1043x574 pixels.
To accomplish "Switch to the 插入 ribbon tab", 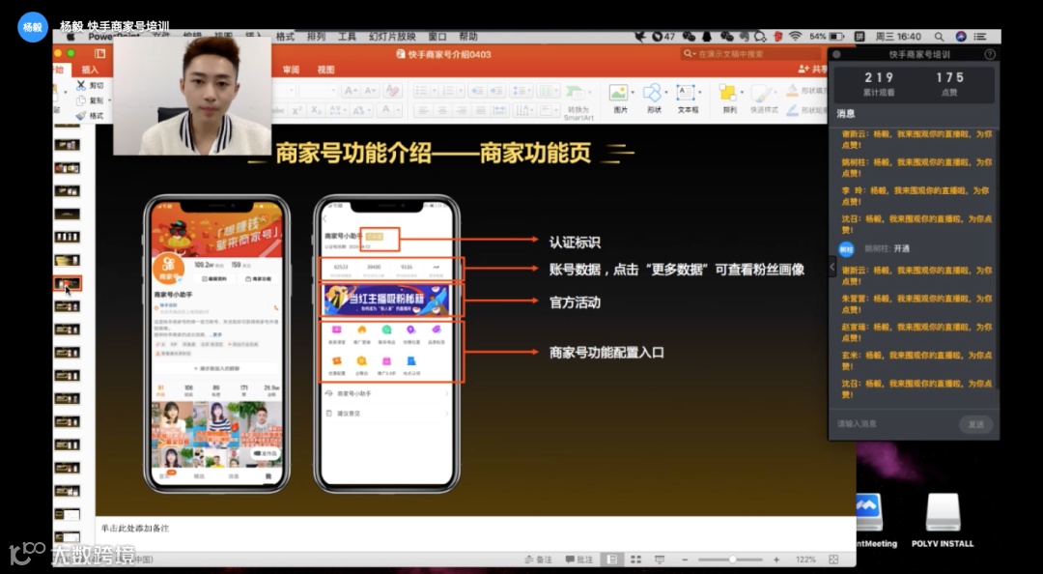I will pyautogui.click(x=90, y=70).
